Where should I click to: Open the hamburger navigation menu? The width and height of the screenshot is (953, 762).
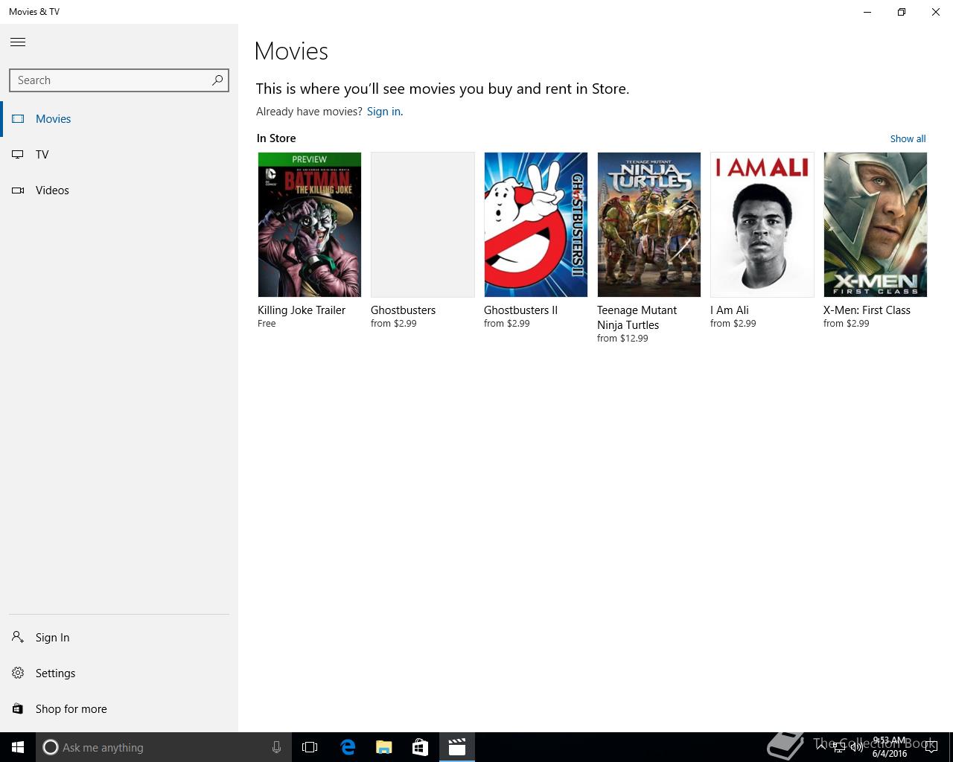coord(18,42)
